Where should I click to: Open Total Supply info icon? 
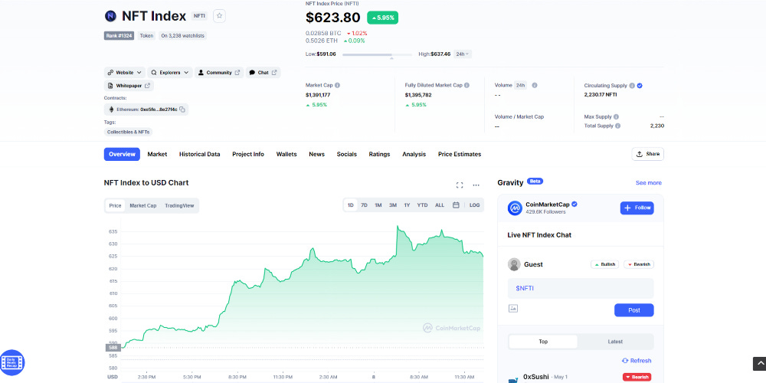618,126
